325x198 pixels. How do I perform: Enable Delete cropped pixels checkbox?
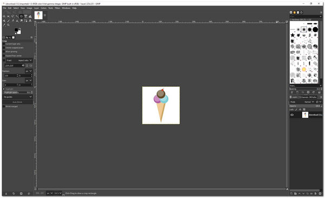tap(4, 48)
